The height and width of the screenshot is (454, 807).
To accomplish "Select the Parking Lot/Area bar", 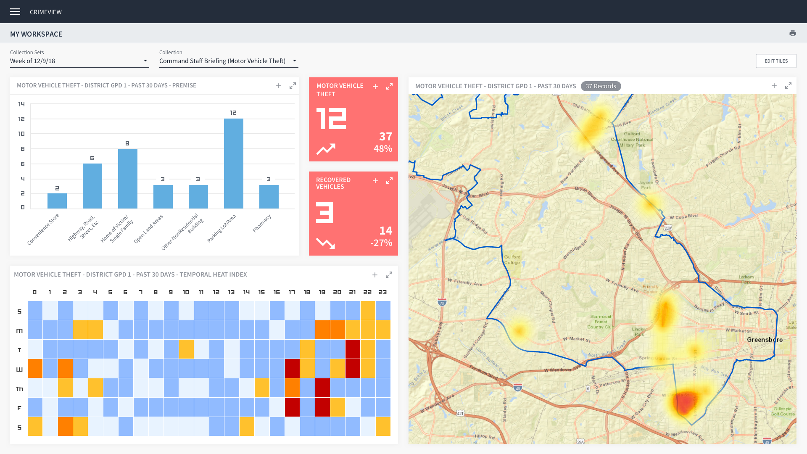I will [x=233, y=163].
